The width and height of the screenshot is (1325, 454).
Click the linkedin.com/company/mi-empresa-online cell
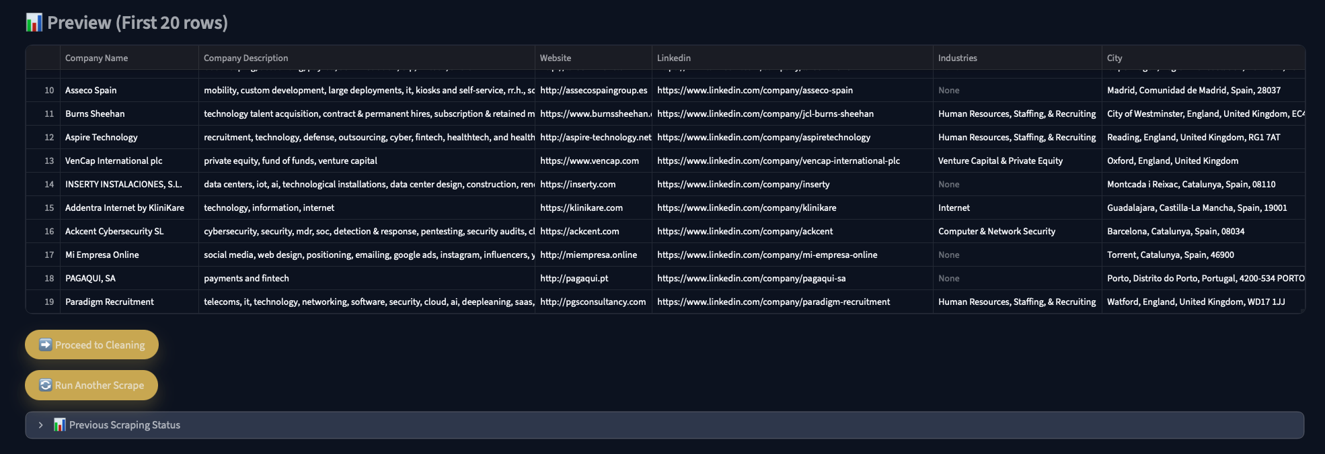click(x=792, y=255)
